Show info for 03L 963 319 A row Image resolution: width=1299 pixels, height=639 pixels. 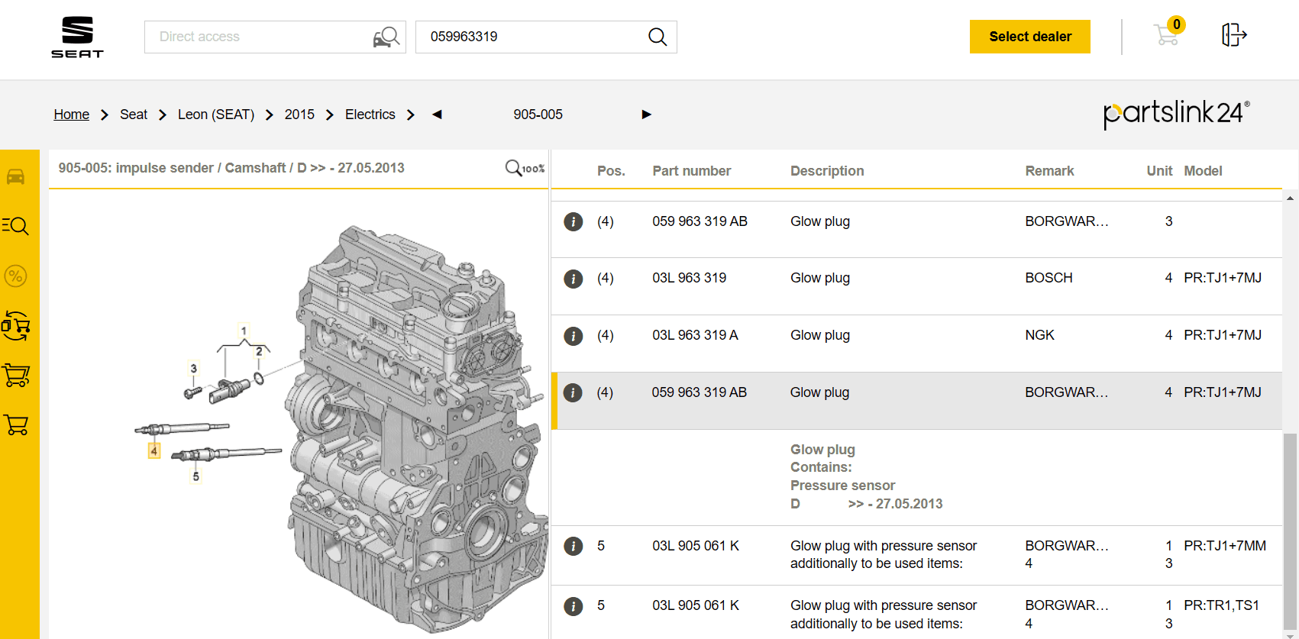click(x=573, y=336)
